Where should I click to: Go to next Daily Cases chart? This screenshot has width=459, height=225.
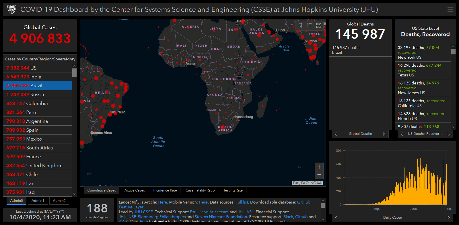tap(449, 218)
